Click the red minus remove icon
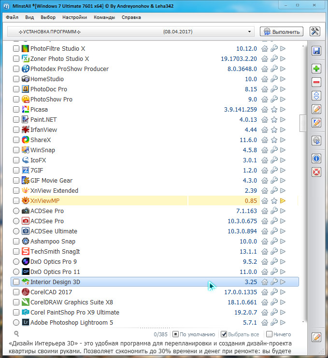 tap(316, 82)
